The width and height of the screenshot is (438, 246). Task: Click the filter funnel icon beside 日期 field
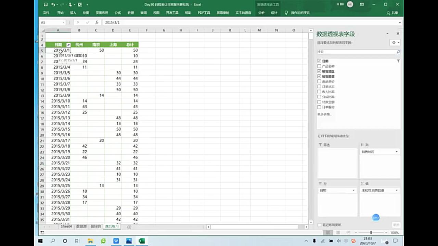coord(398,61)
